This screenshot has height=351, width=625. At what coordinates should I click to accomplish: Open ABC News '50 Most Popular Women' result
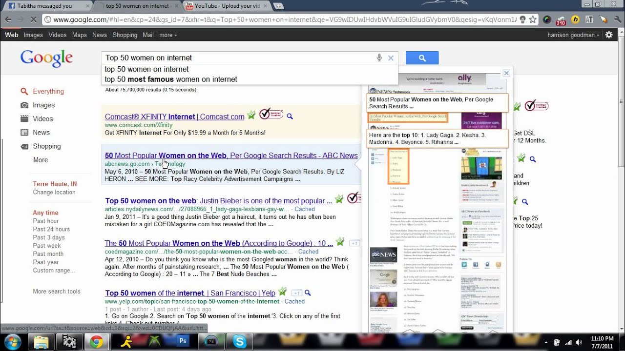tap(231, 156)
